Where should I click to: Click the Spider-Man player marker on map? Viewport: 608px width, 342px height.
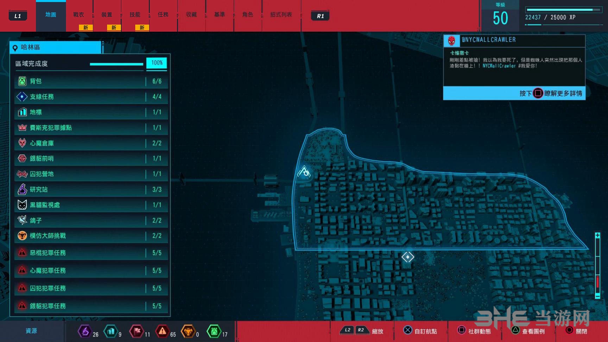304,172
